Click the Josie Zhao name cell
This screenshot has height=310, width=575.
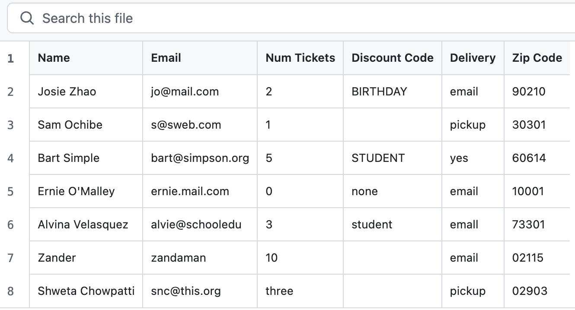[86, 92]
